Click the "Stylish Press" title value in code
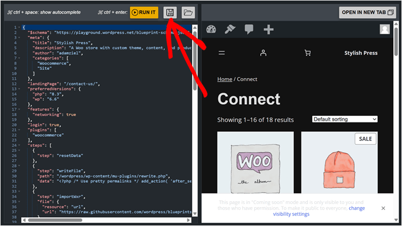Image resolution: width=402 pixels, height=226 pixels. (72, 43)
